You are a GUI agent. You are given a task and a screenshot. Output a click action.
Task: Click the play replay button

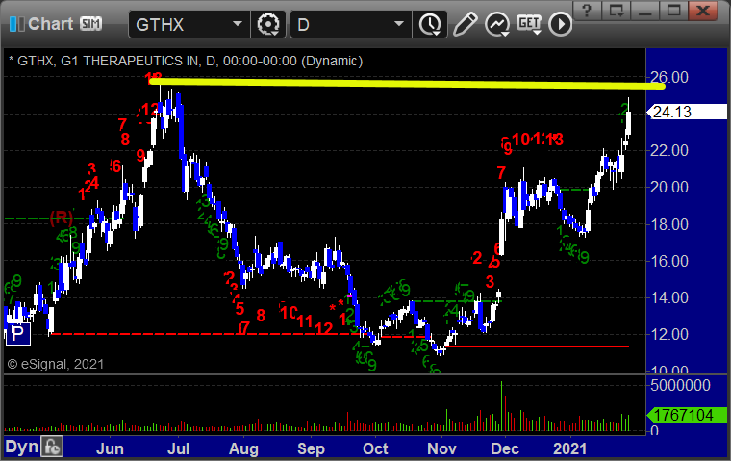click(560, 24)
